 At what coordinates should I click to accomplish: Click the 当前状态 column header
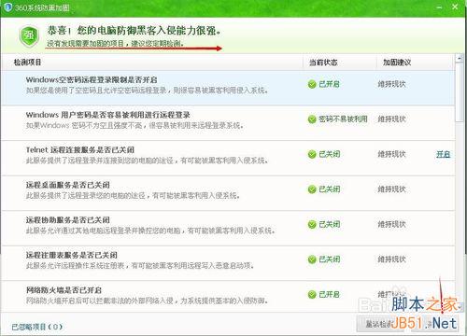click(323, 63)
